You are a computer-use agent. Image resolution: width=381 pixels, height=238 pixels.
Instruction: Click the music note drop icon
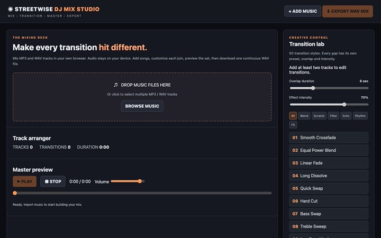click(116, 85)
